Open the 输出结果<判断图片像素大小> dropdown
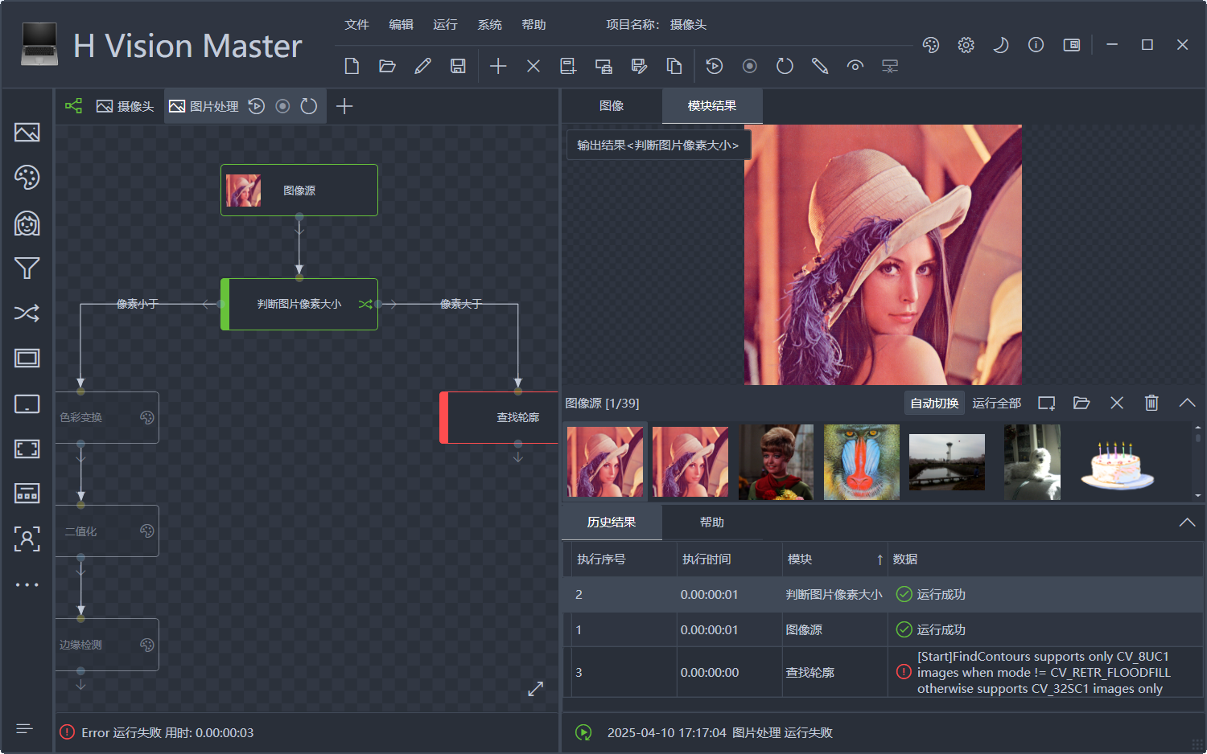The height and width of the screenshot is (754, 1207). point(658,145)
